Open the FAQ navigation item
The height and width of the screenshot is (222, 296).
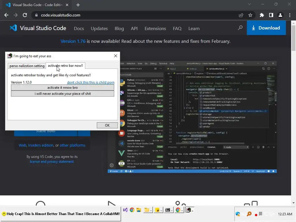click(177, 29)
